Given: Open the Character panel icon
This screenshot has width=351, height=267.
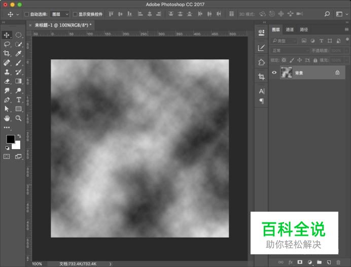Looking at the screenshot, I should coord(261,91).
